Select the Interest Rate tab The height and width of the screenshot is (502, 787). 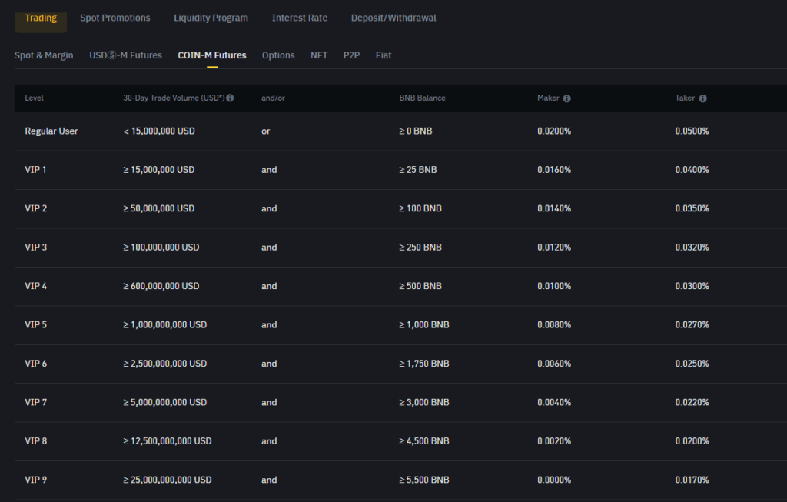(300, 18)
